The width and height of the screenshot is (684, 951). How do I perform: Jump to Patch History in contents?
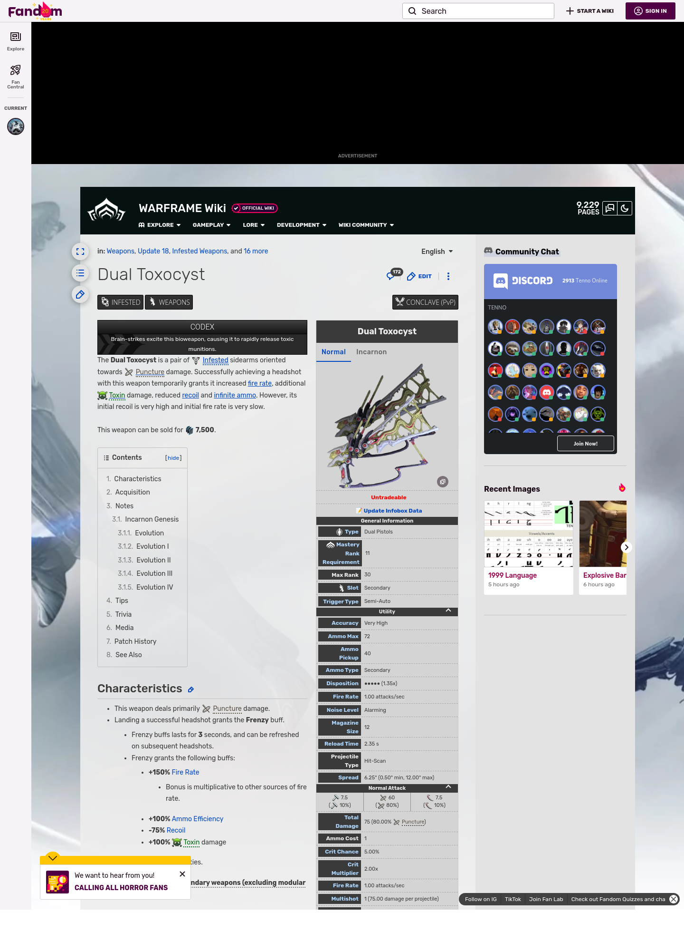pyautogui.click(x=135, y=641)
